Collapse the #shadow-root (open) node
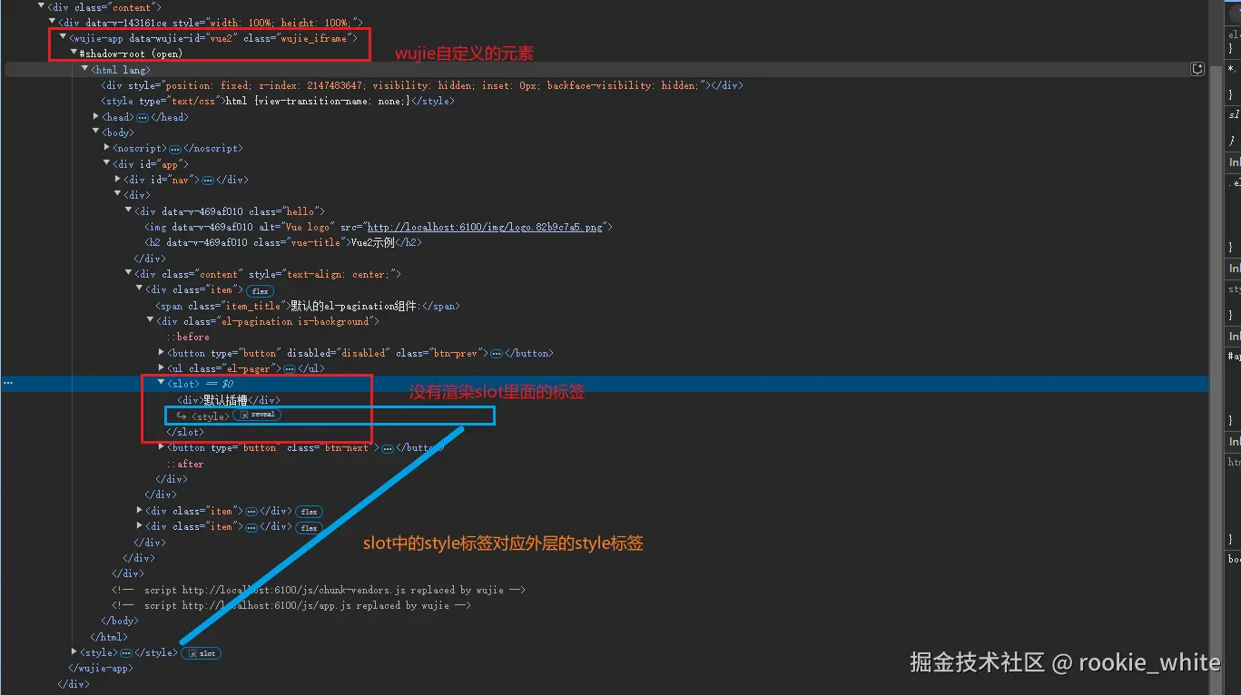Viewport: 1241px width, 695px height. pos(74,54)
